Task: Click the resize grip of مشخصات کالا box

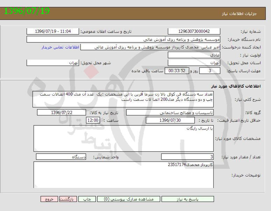Action: tap(36, 150)
